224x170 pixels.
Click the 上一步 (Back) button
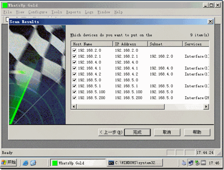tap(111, 132)
